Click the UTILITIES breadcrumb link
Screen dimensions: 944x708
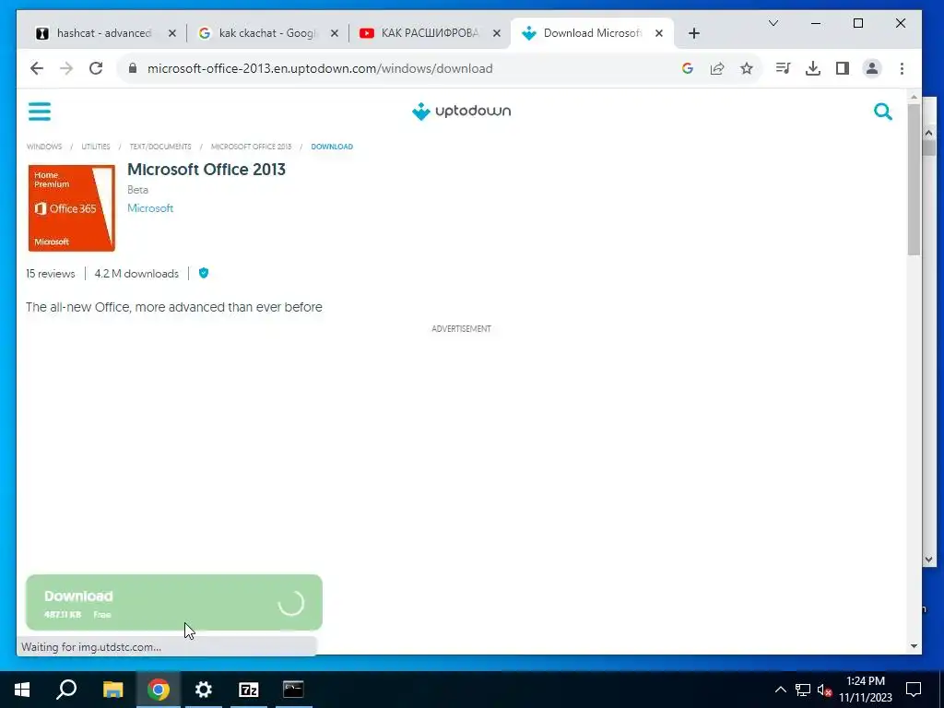point(96,147)
